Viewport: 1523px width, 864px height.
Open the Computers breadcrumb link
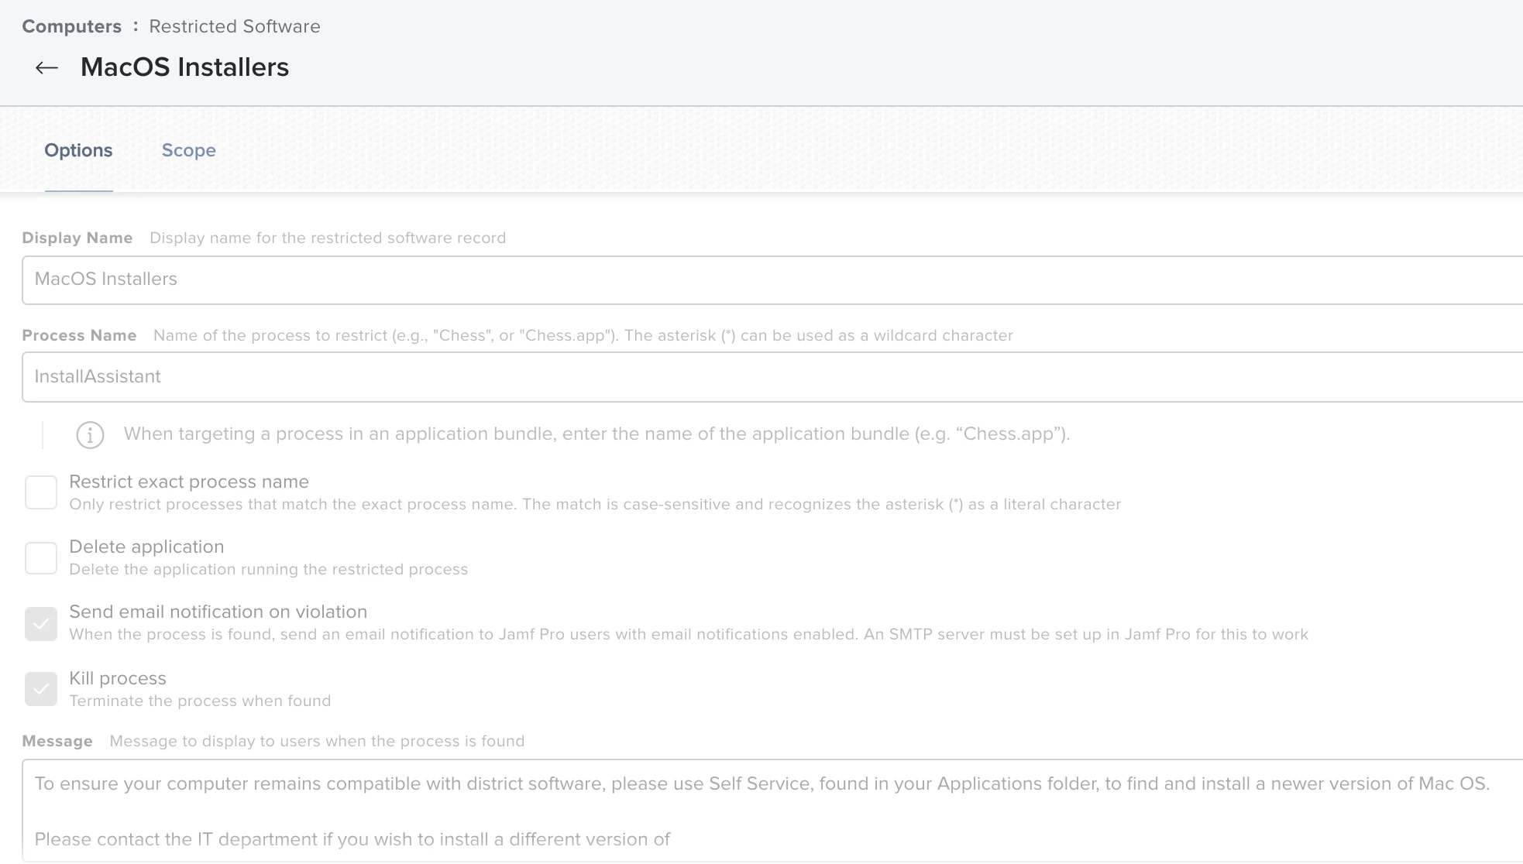pyautogui.click(x=71, y=26)
